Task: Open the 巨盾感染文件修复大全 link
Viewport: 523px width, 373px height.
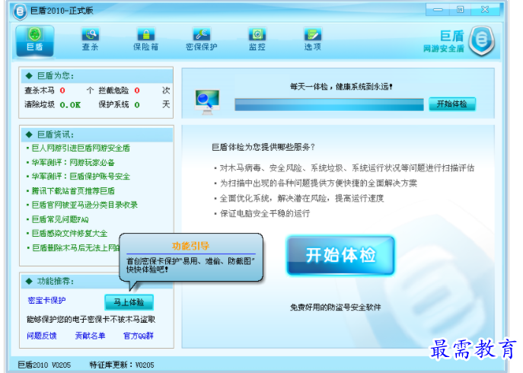Action: (69, 234)
